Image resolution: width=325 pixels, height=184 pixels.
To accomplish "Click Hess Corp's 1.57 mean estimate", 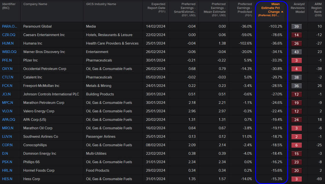I will click(x=222, y=179).
